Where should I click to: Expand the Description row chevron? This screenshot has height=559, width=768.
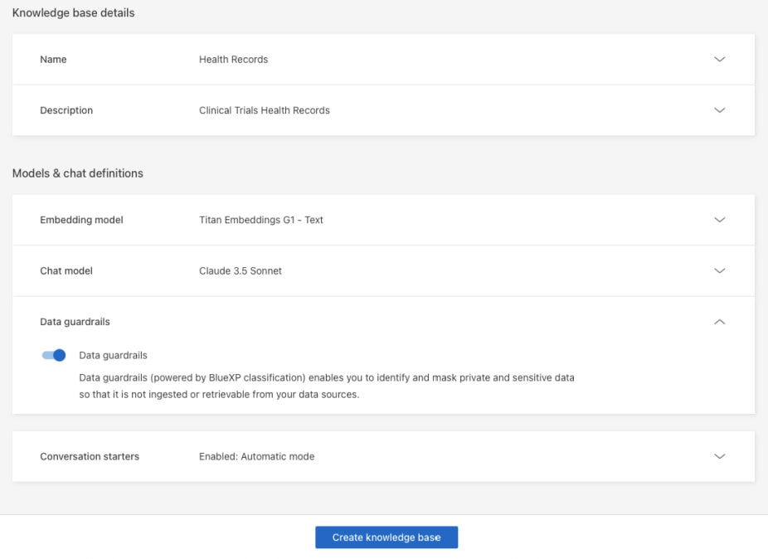pos(719,110)
